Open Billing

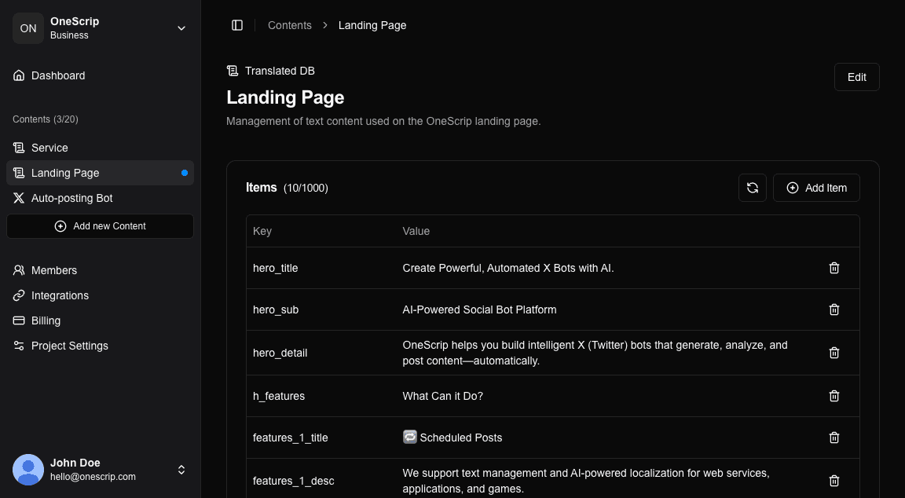pyautogui.click(x=101, y=320)
